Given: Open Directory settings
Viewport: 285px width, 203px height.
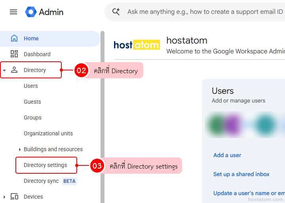Looking at the screenshot, I should coord(46,165).
